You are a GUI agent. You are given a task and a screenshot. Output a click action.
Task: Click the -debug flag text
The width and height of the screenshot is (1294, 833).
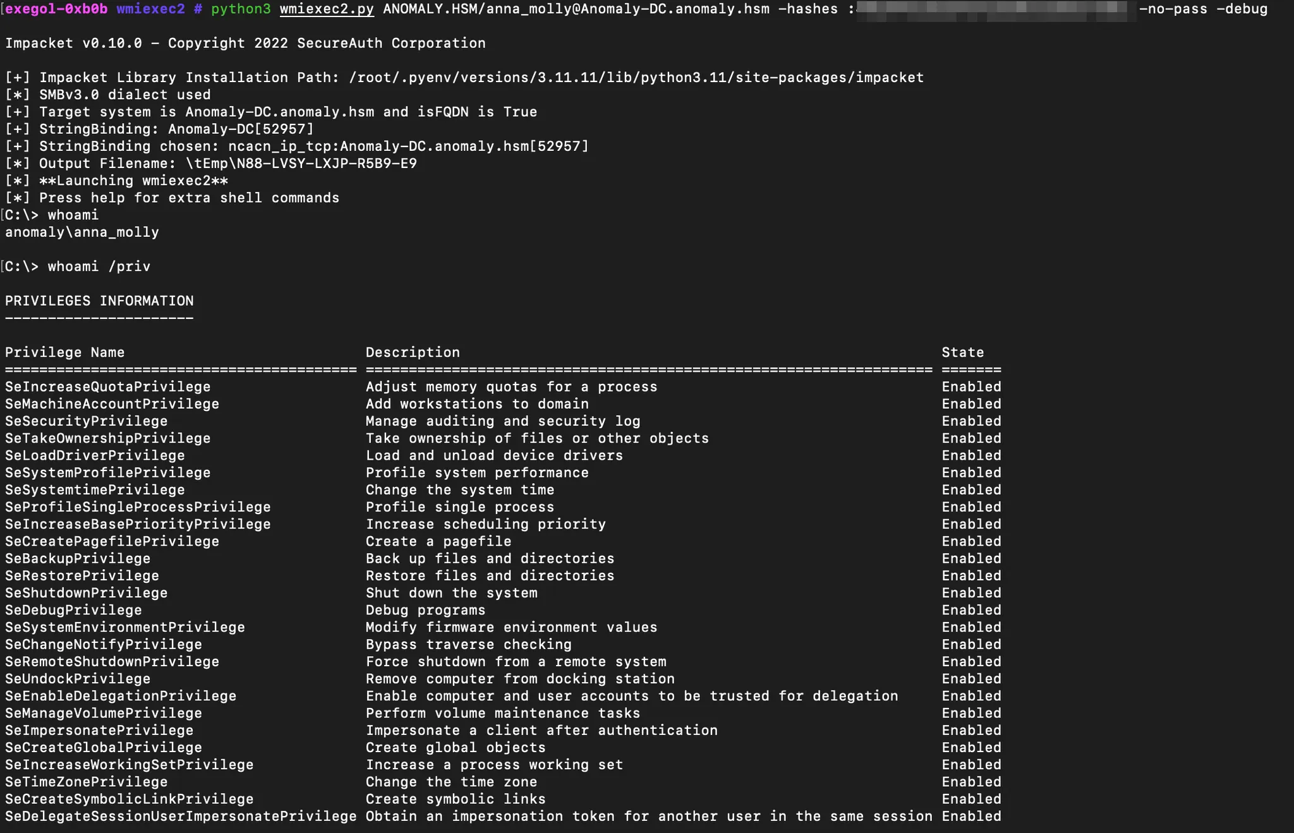tap(1242, 9)
